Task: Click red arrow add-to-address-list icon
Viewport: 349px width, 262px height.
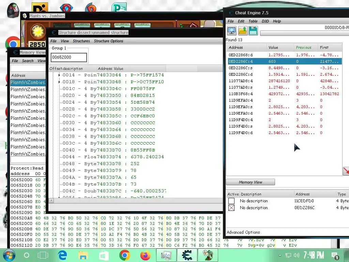Action: pos(346,171)
